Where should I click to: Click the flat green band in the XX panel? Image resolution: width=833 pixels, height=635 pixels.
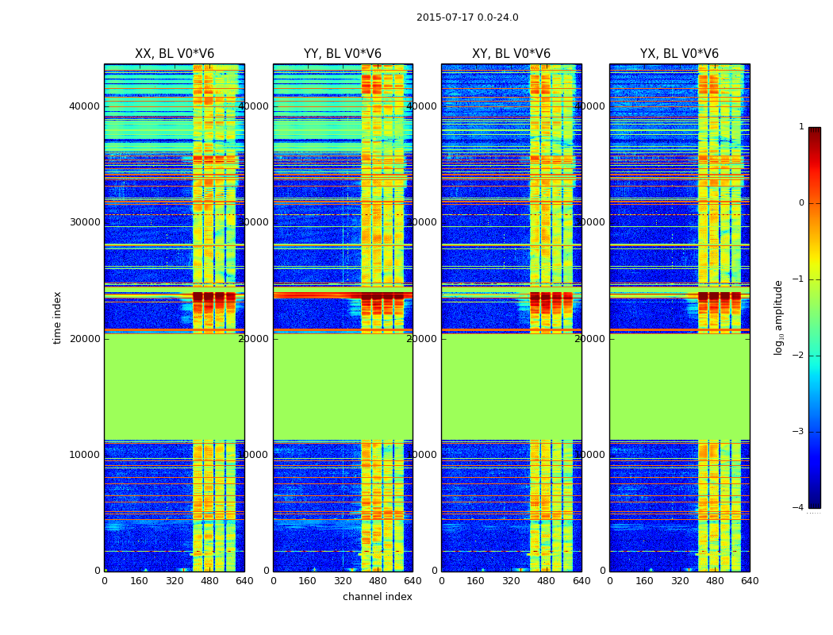(174, 387)
